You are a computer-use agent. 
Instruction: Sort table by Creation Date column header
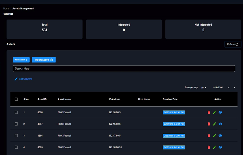point(170,99)
